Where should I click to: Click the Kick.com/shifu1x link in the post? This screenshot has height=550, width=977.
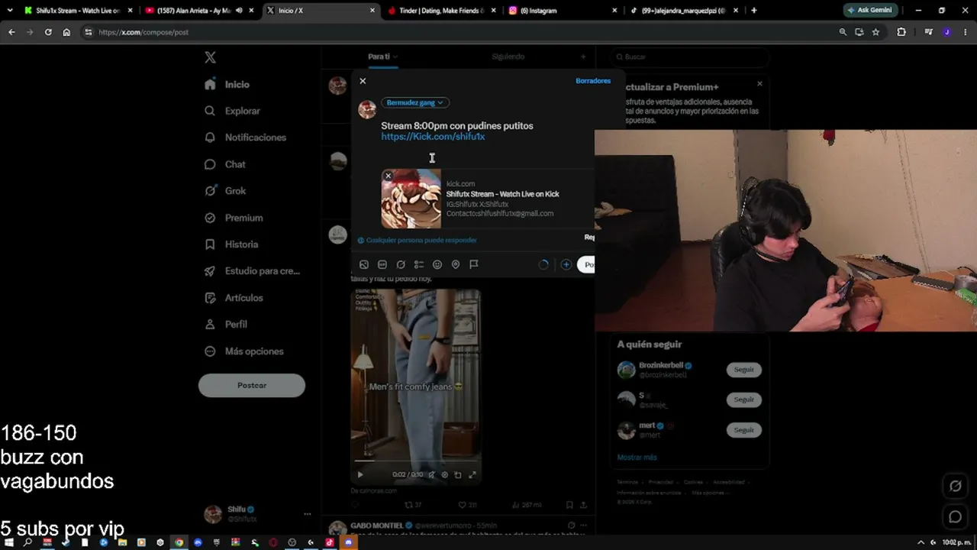433,137
